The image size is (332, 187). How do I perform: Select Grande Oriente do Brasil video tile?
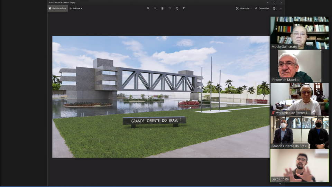click(299, 132)
